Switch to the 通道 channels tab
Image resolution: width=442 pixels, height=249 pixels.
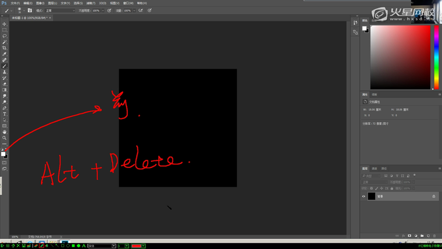pyautogui.click(x=375, y=168)
